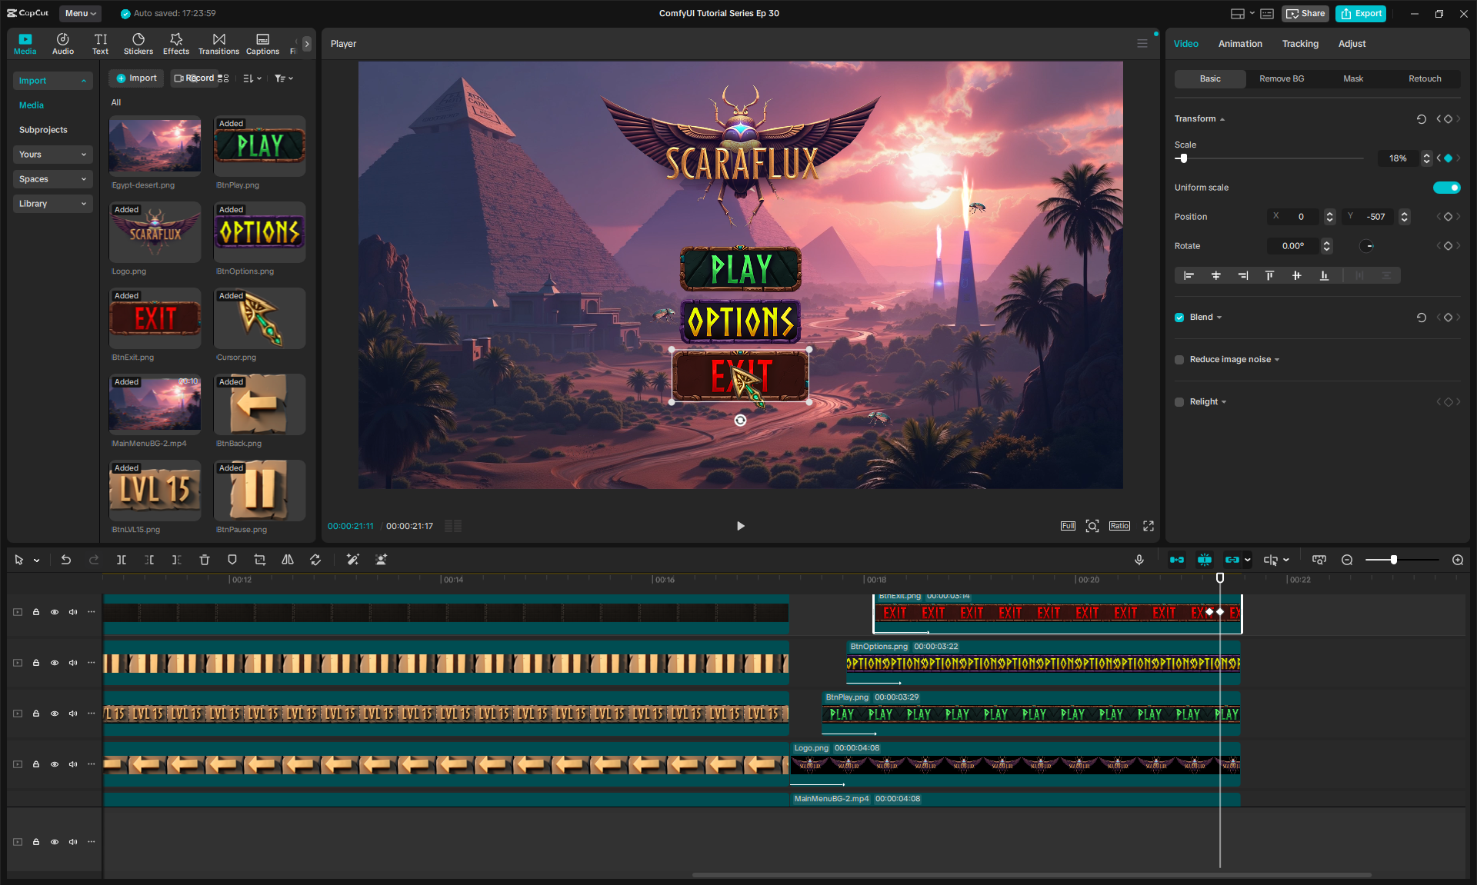This screenshot has height=885, width=1477.
Task: Click the Scale slider handle
Action: coord(1184,158)
